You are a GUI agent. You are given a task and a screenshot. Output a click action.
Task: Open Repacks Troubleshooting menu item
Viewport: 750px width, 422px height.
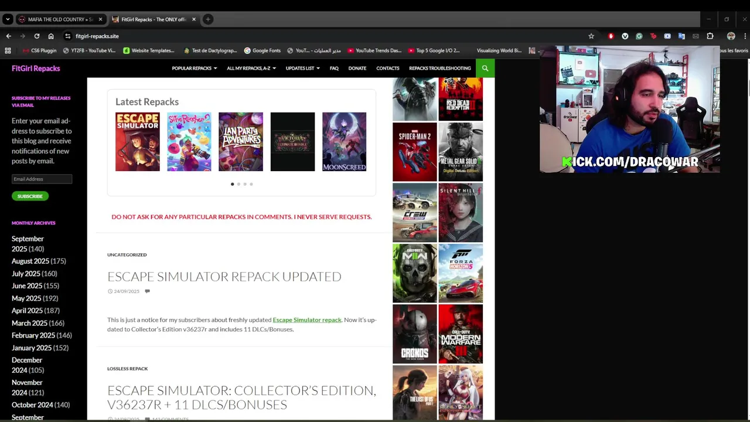click(x=440, y=69)
